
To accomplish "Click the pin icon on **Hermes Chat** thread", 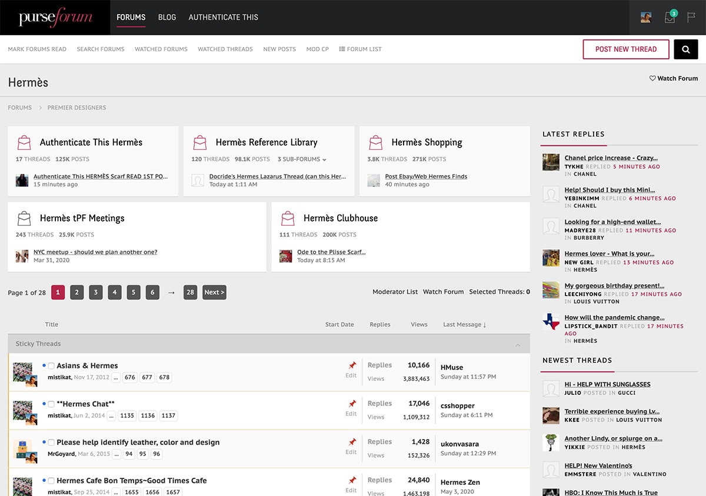I will coord(352,404).
